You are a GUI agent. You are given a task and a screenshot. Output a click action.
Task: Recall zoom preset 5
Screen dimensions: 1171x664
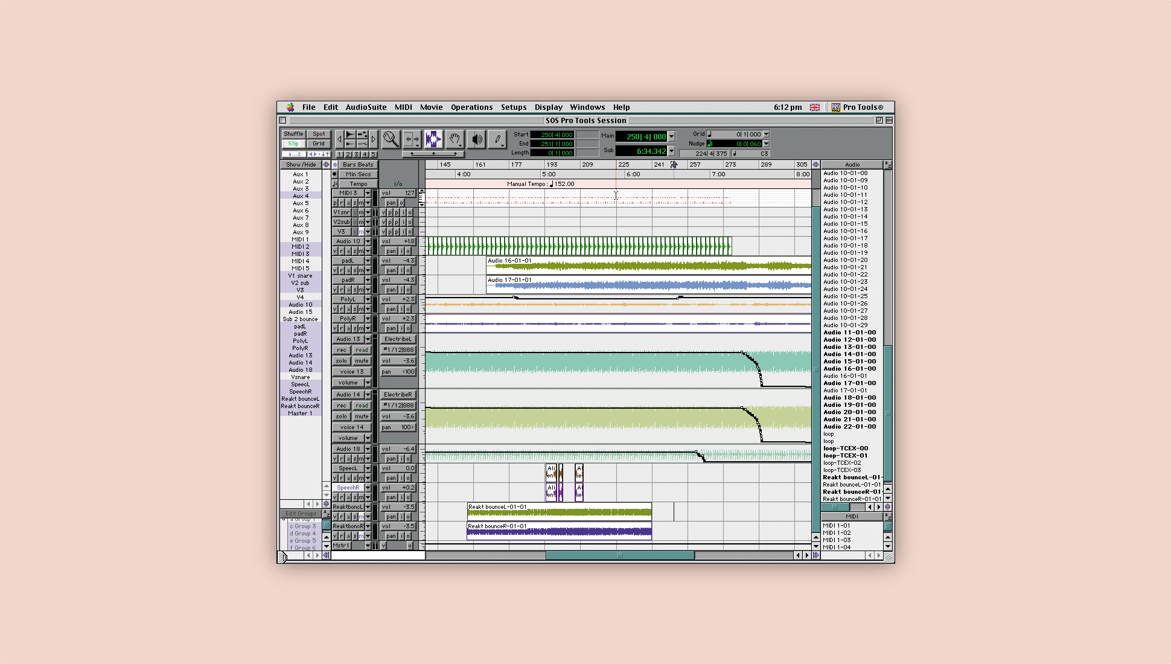click(373, 155)
